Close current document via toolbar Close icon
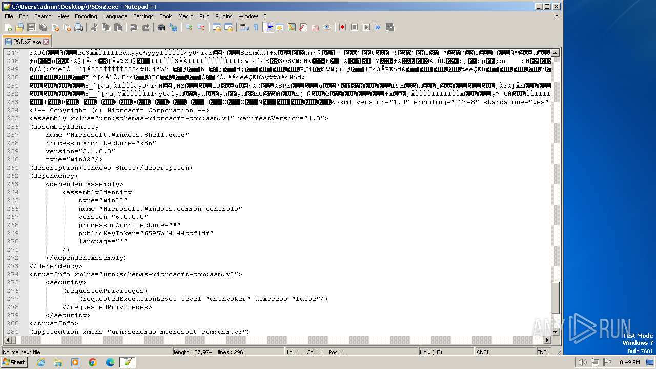Viewport: 656px width, 369px height. (x=55, y=27)
